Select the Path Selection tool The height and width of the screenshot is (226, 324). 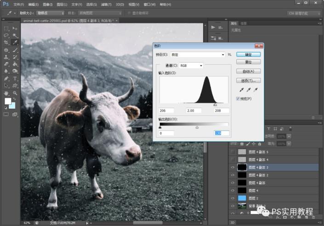tap(6, 85)
